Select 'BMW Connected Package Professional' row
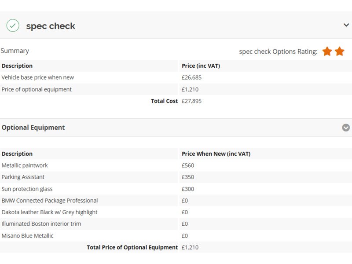 click(x=176, y=201)
